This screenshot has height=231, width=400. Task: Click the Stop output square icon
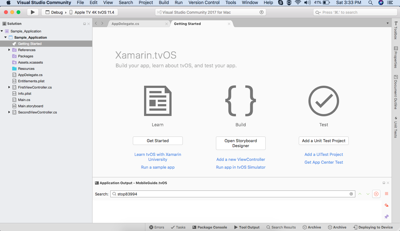pos(387,194)
